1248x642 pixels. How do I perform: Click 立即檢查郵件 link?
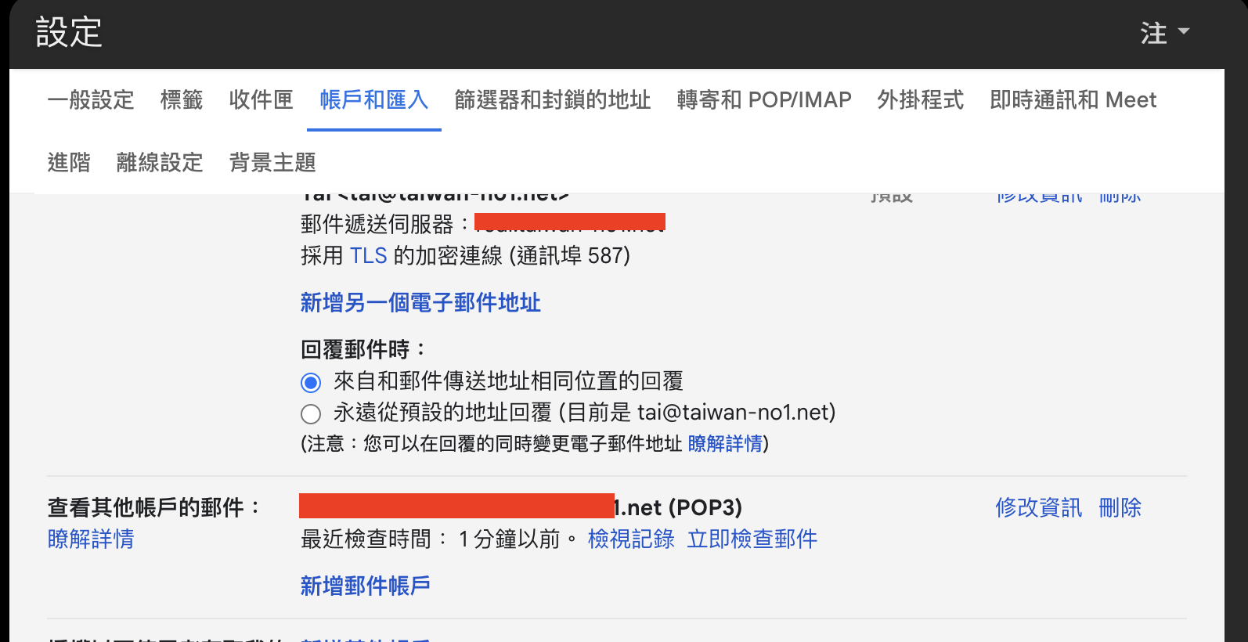[x=752, y=539]
